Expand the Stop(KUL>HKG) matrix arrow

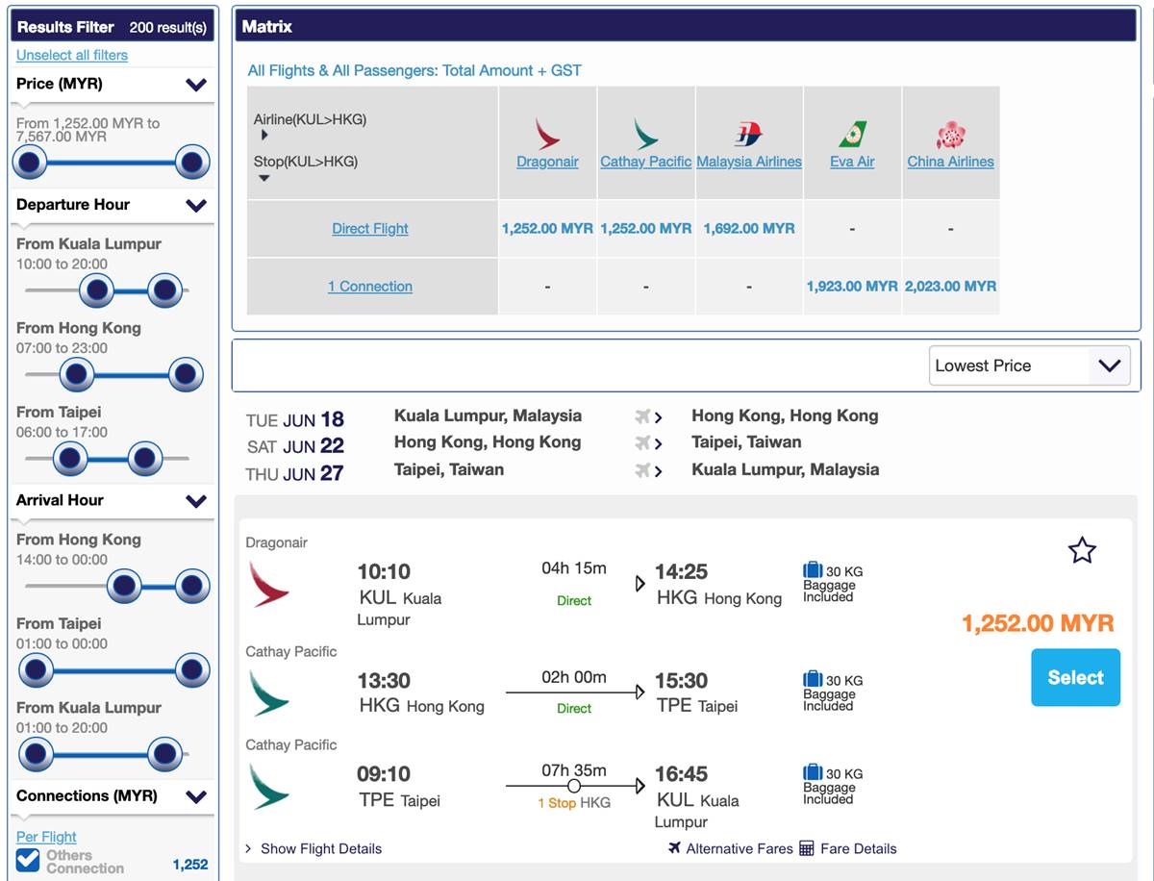pos(264,178)
